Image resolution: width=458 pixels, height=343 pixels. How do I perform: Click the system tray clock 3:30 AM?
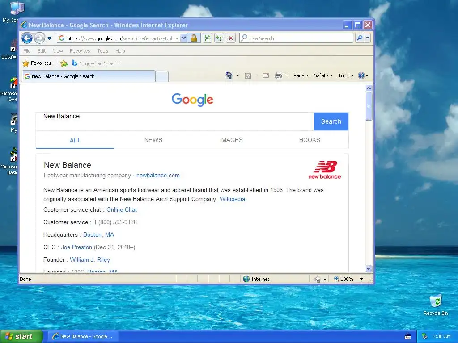(x=441, y=336)
